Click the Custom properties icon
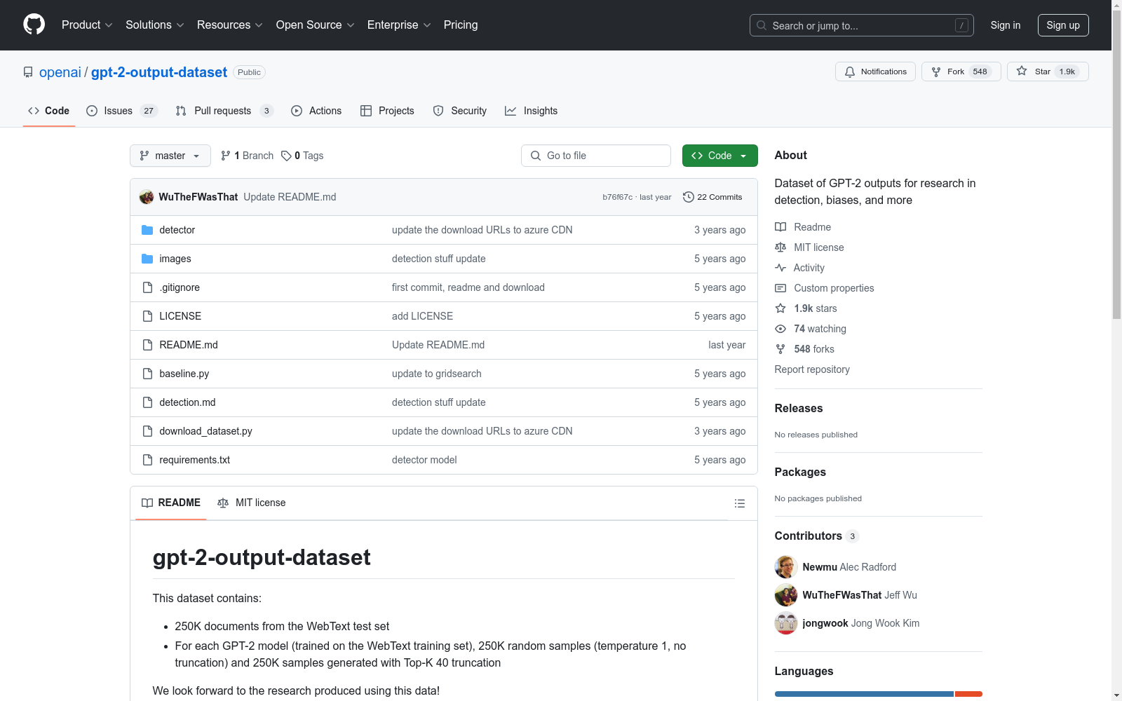The width and height of the screenshot is (1122, 701). 780,288
